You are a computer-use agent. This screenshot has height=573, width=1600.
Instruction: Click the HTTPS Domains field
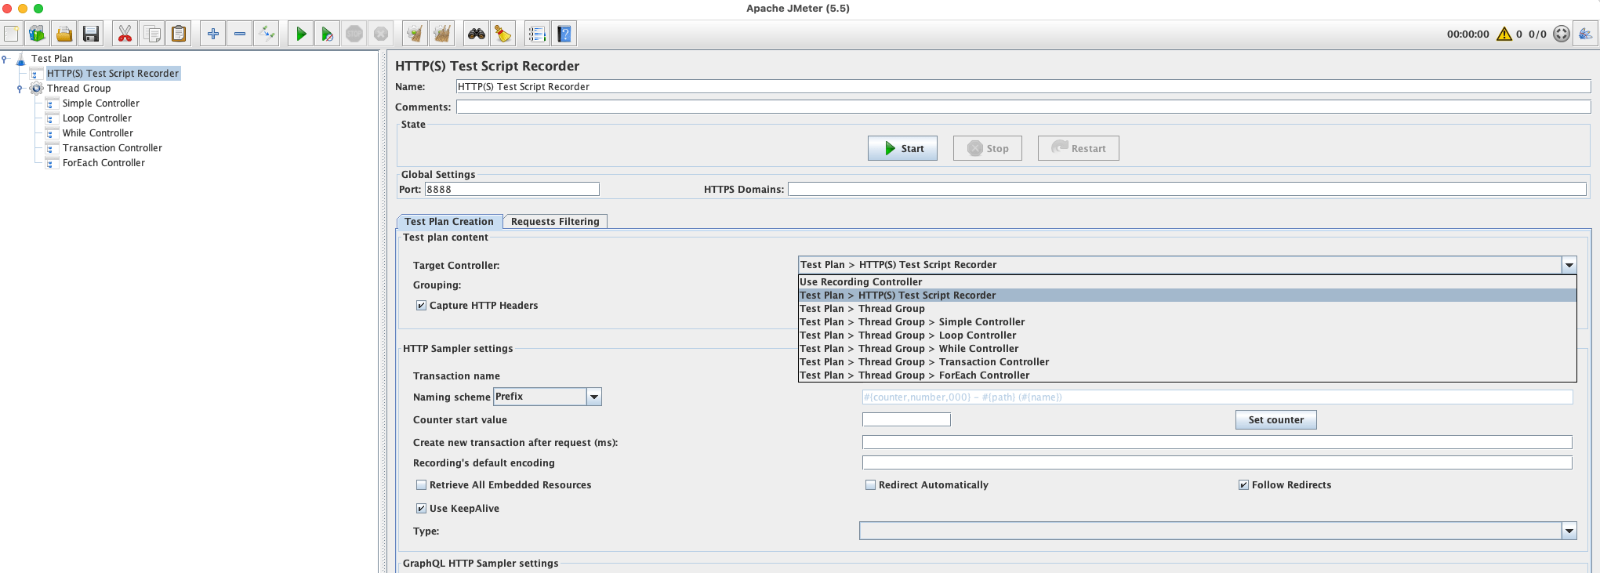[x=1187, y=190]
